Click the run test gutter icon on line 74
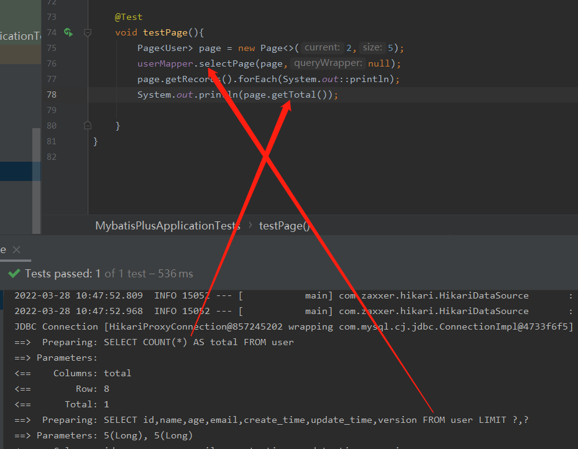The image size is (578, 449). pos(68,32)
